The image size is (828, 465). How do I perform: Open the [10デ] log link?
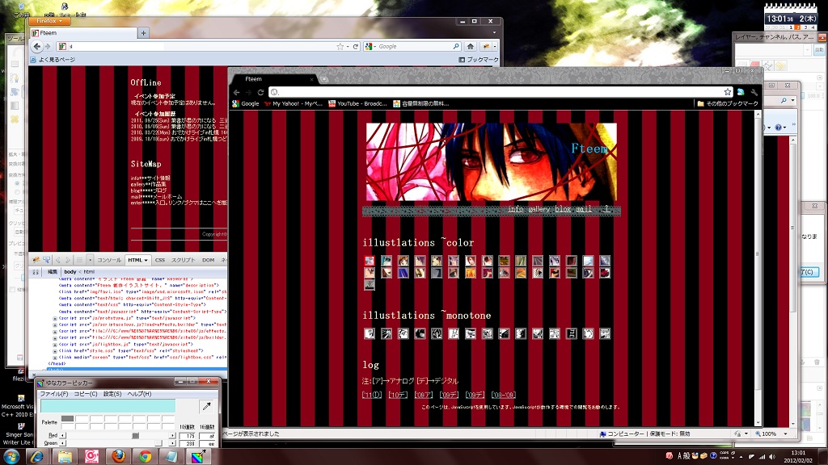(x=398, y=395)
